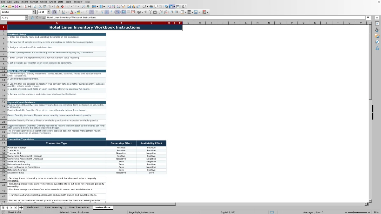The height and width of the screenshot is (214, 381).
Task: Click Merge and Center Cells icon
Action: coord(123,12)
